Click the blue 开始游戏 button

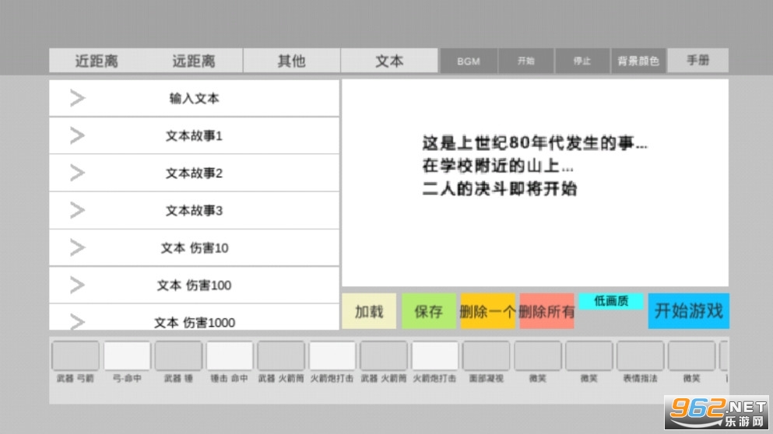pos(689,311)
